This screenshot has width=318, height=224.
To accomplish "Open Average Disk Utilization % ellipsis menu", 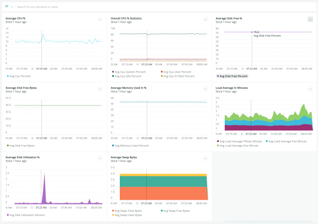I will [x=100, y=158].
